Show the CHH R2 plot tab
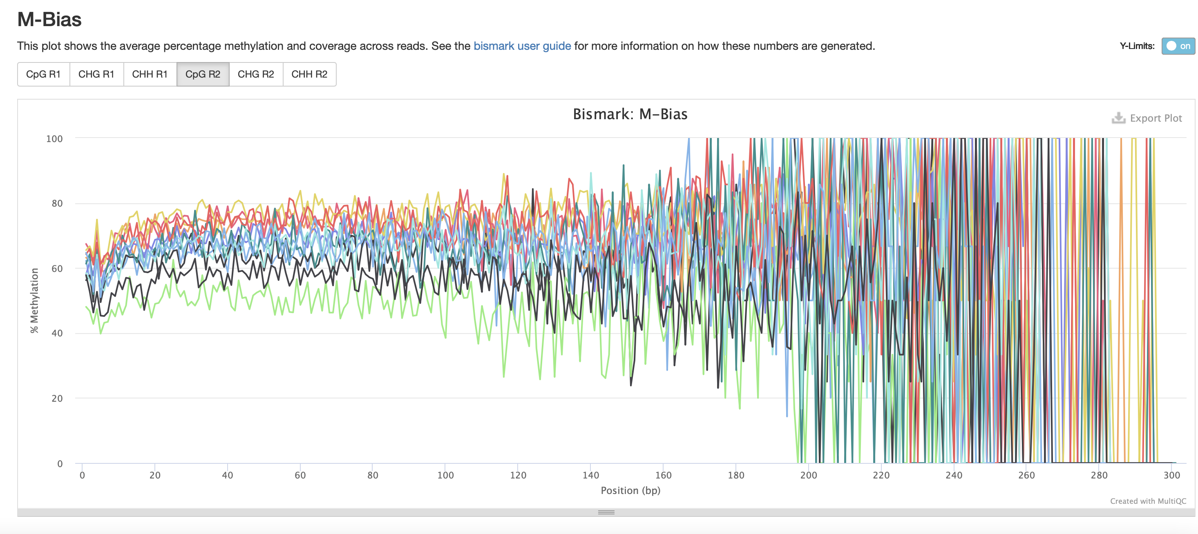 [309, 74]
